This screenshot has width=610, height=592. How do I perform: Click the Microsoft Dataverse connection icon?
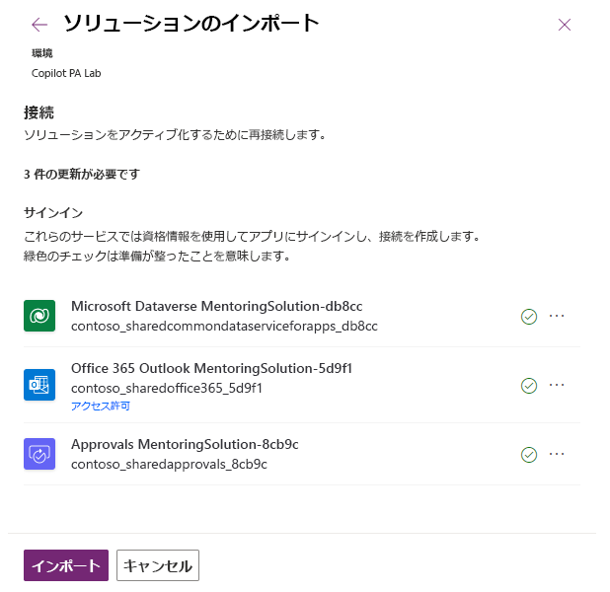[39, 316]
